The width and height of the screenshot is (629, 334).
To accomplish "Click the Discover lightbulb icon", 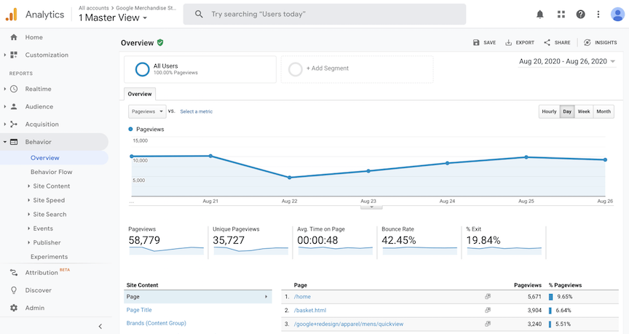I will tap(14, 290).
